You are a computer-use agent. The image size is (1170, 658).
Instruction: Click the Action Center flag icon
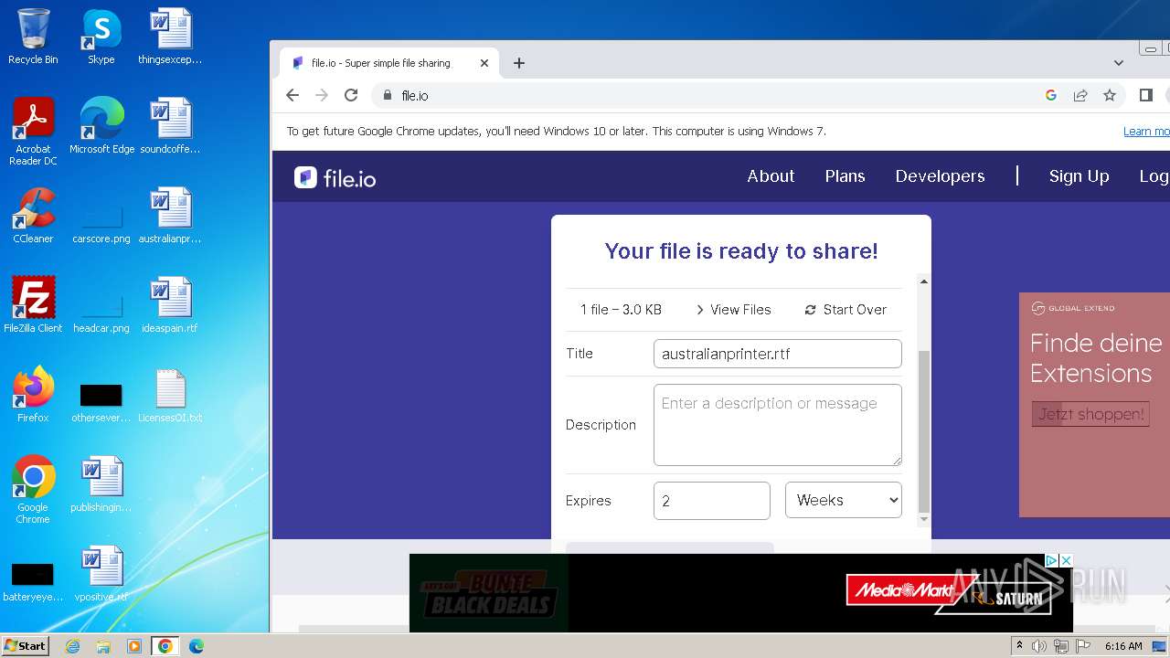pos(1082,646)
